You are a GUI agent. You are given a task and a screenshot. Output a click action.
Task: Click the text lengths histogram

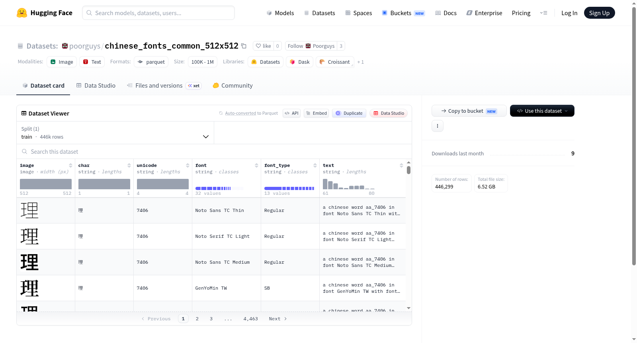coord(349,184)
